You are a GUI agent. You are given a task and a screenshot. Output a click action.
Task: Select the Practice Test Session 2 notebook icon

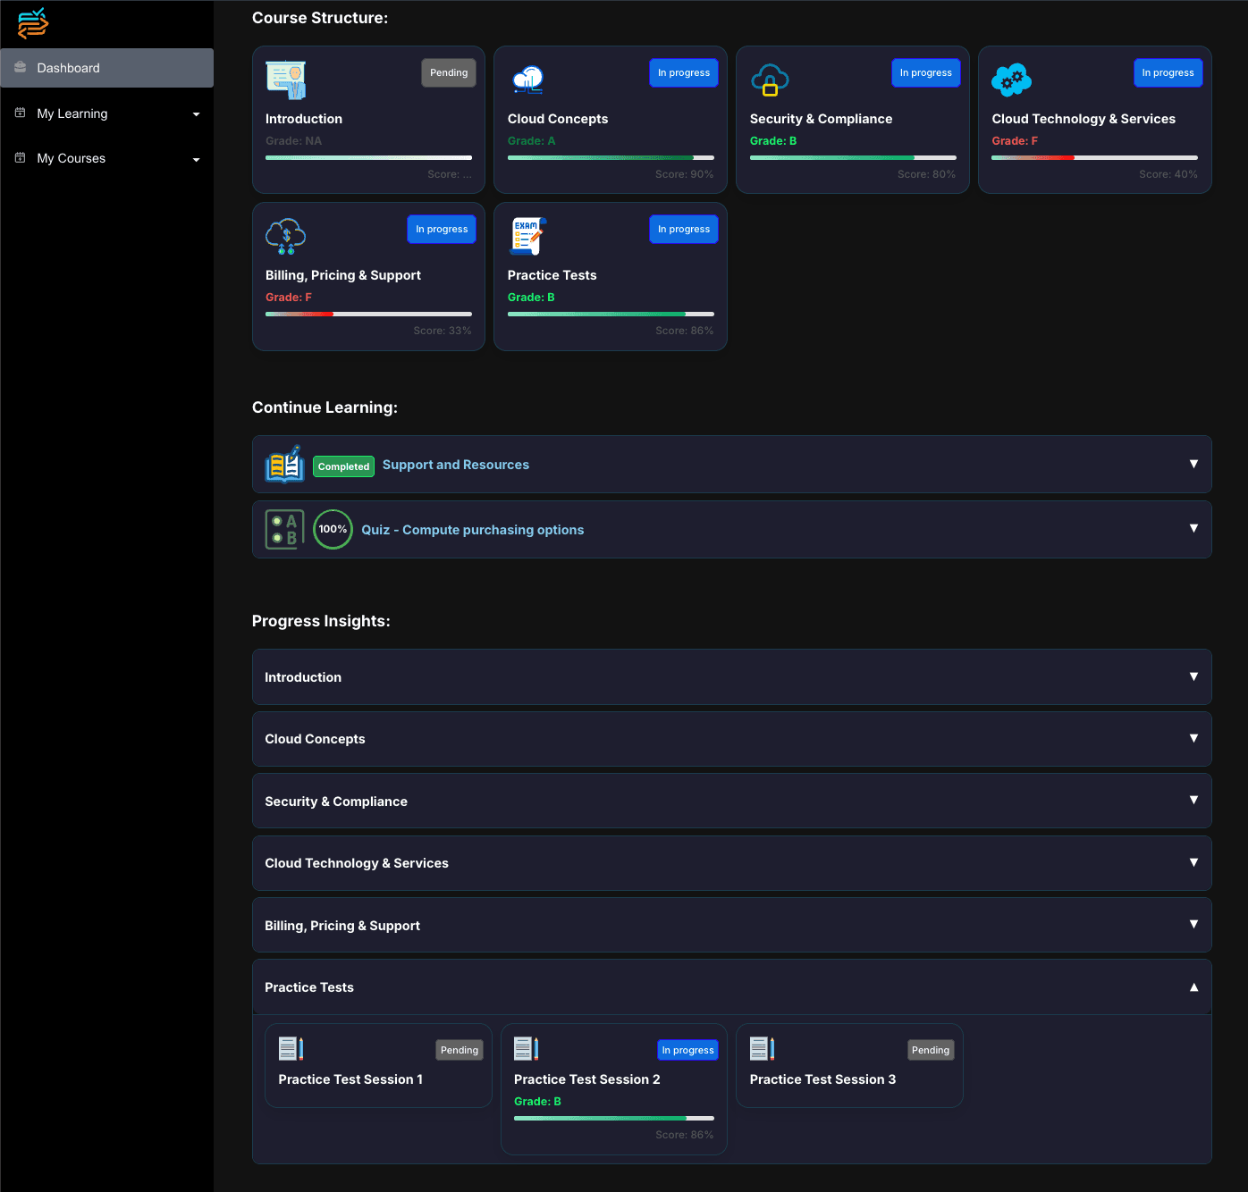tap(526, 1048)
